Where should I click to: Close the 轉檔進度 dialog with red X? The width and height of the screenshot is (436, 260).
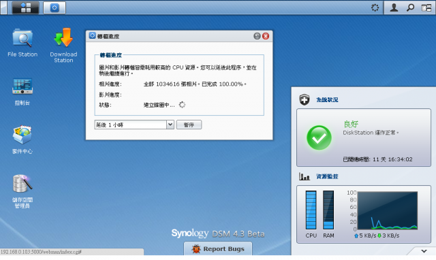(x=266, y=36)
